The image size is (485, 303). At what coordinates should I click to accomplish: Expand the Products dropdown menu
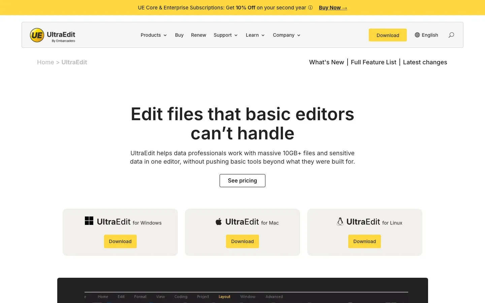tap(154, 35)
